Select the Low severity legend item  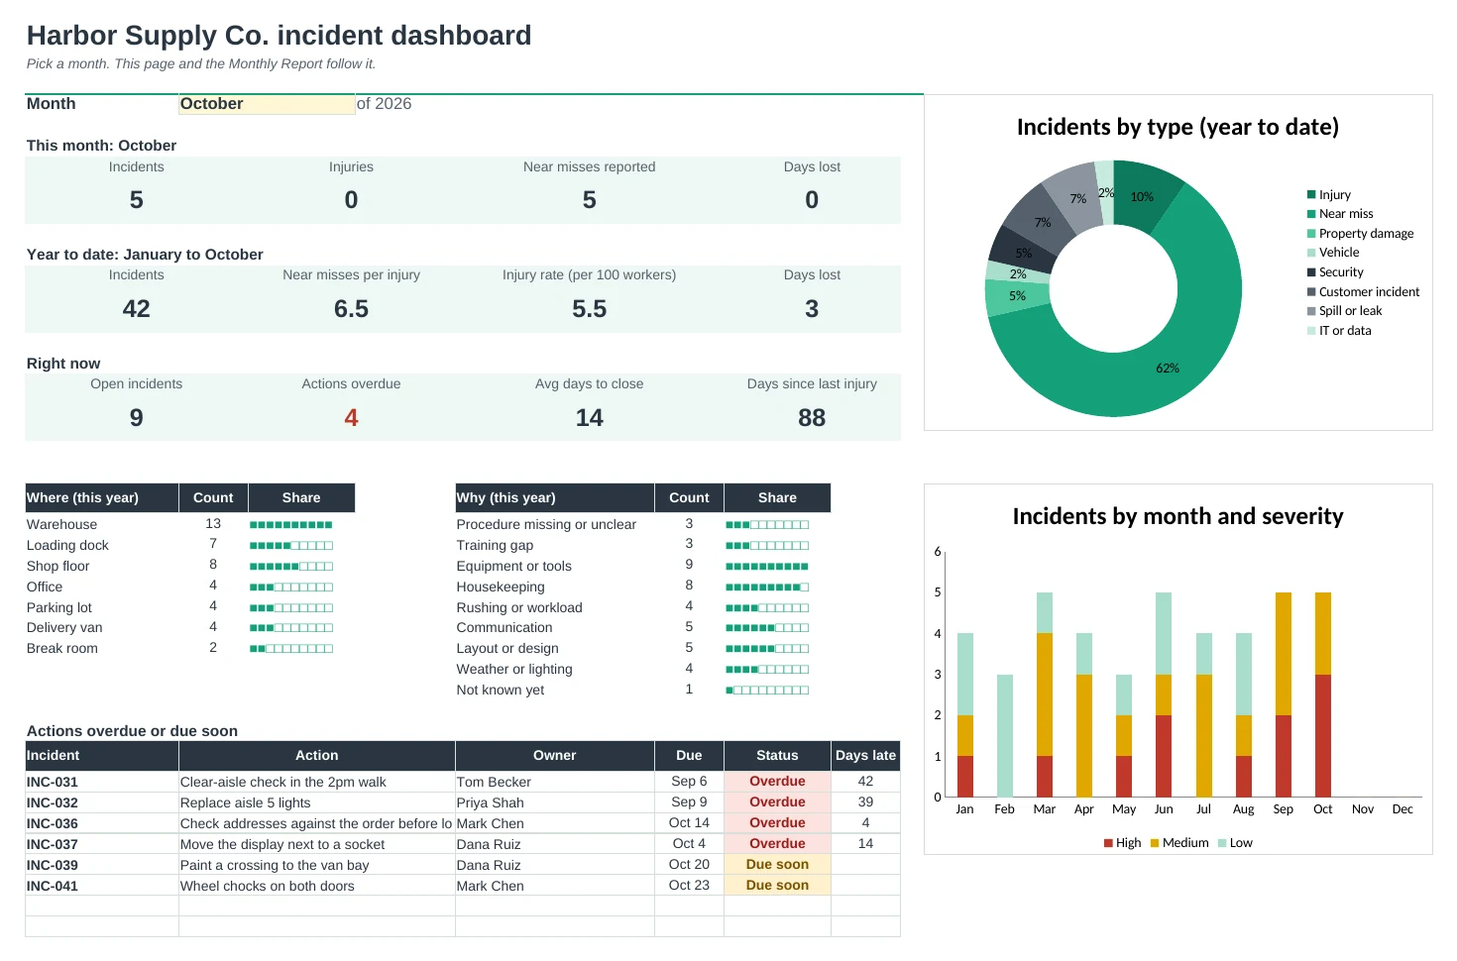click(1235, 843)
